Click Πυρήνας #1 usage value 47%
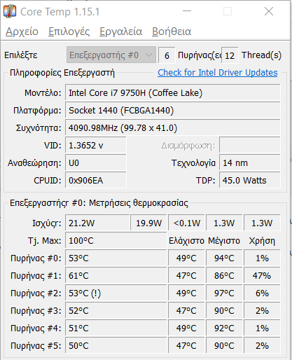 [262, 275]
